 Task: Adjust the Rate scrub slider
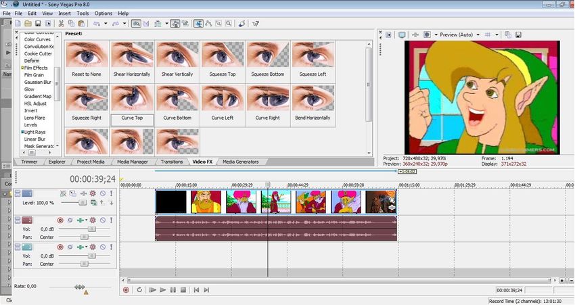pyautogui.click(x=80, y=287)
